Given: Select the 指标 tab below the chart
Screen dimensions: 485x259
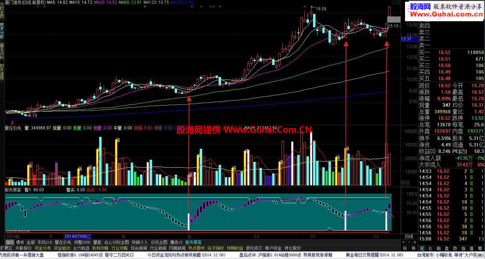Looking at the screenshot, I should pyautogui.click(x=10, y=242).
